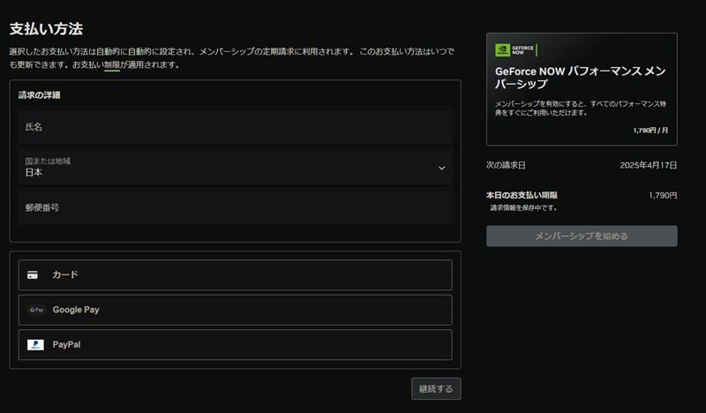Click the 1,790円 amount due today
This screenshot has width=706, height=413.
coord(663,195)
